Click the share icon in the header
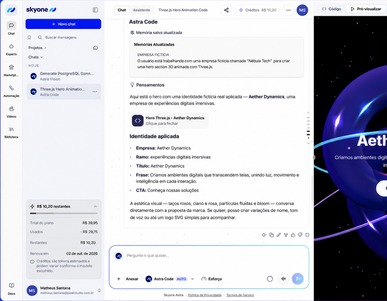This screenshot has height=301, width=387. (226, 10)
